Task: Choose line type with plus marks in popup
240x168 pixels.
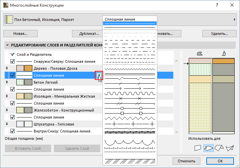Action: [x=130, y=124]
